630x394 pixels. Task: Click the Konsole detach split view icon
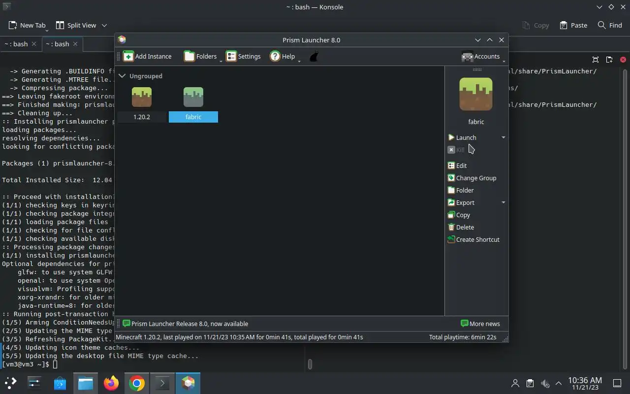609,60
